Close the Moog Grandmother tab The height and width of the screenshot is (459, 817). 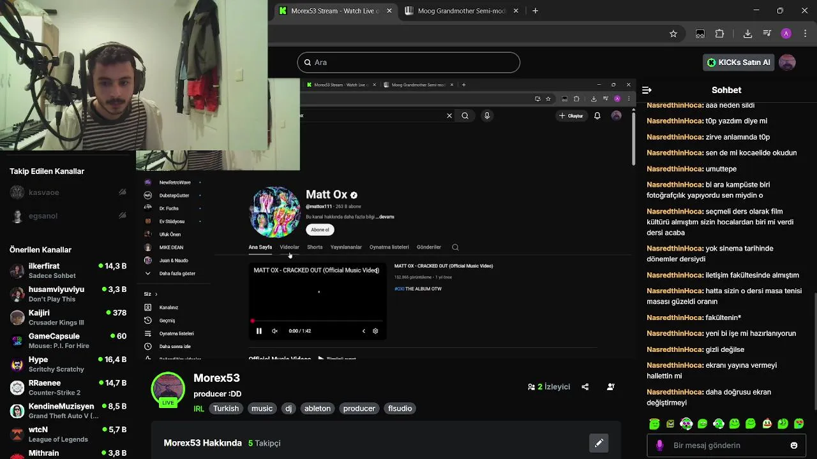(x=516, y=11)
